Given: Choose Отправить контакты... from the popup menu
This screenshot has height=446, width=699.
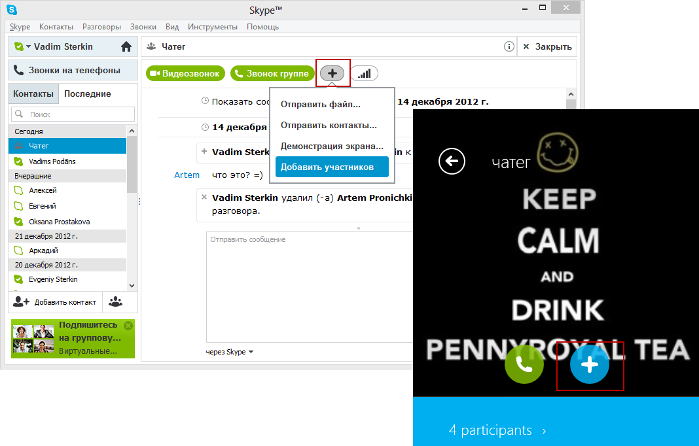Looking at the screenshot, I should point(332,125).
